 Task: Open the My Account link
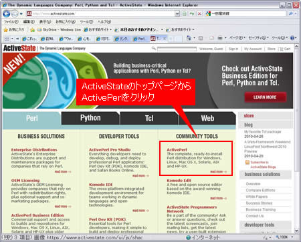tap(253, 49)
